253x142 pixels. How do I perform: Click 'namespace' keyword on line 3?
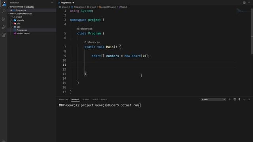pos(78,20)
